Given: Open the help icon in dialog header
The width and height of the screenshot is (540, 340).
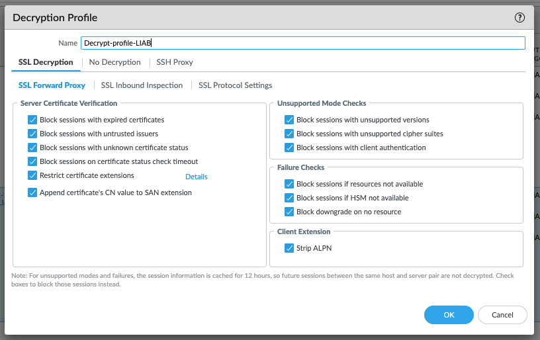Looking at the screenshot, I should pos(519,18).
